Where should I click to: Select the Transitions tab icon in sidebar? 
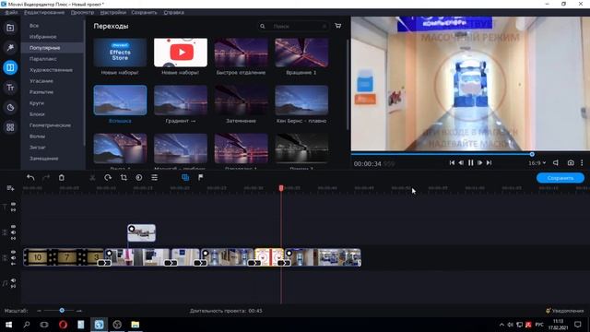[10, 67]
